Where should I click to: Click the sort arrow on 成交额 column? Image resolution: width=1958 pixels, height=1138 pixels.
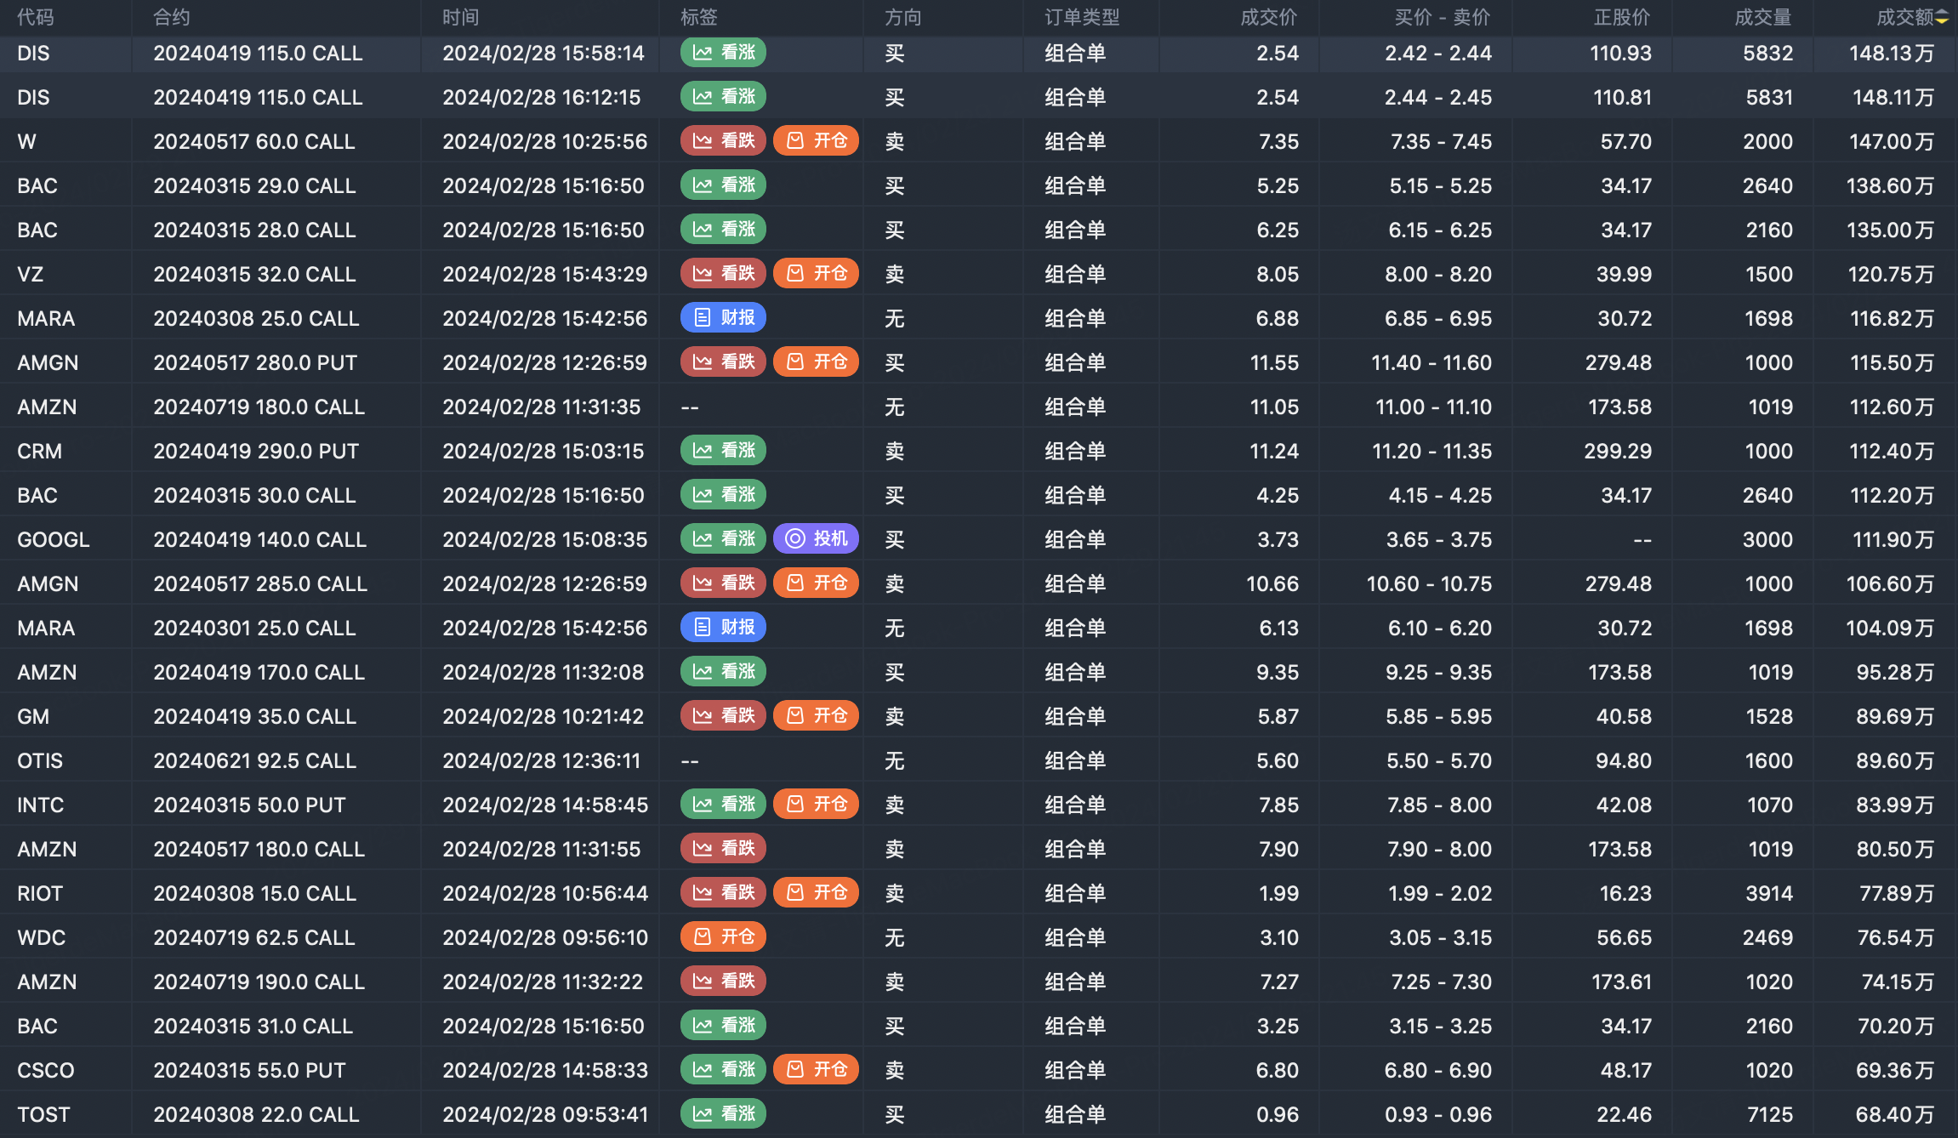(1942, 18)
